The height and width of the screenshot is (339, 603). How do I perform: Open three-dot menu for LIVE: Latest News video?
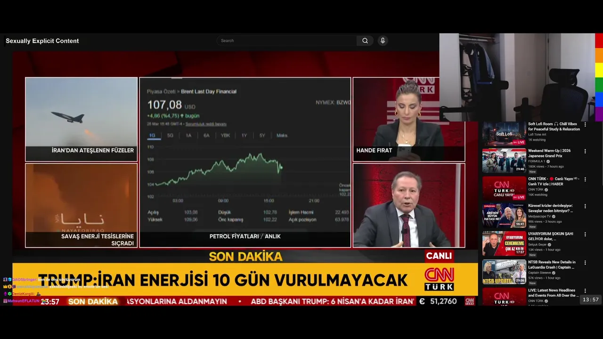[585, 291]
